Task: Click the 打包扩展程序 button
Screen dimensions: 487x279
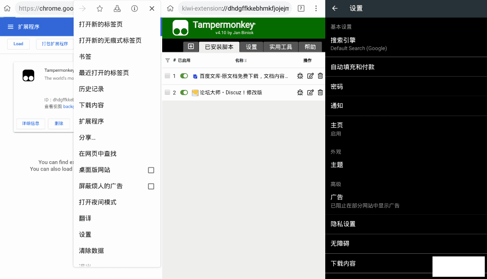Action: click(55, 44)
